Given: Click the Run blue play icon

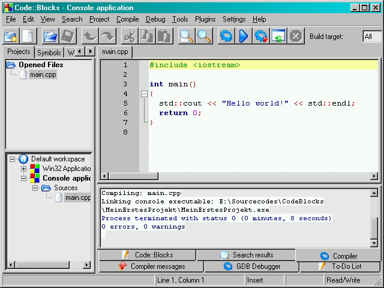Looking at the screenshot, I should [244, 37].
